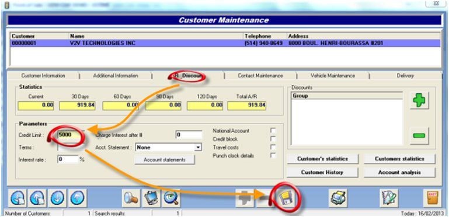Check the Travel costs option

pyautogui.click(x=273, y=147)
